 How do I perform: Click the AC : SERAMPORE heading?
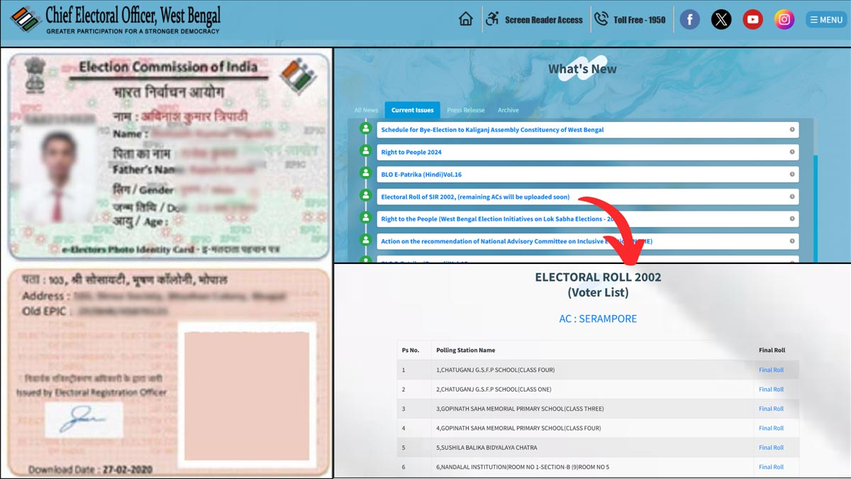[x=598, y=319]
